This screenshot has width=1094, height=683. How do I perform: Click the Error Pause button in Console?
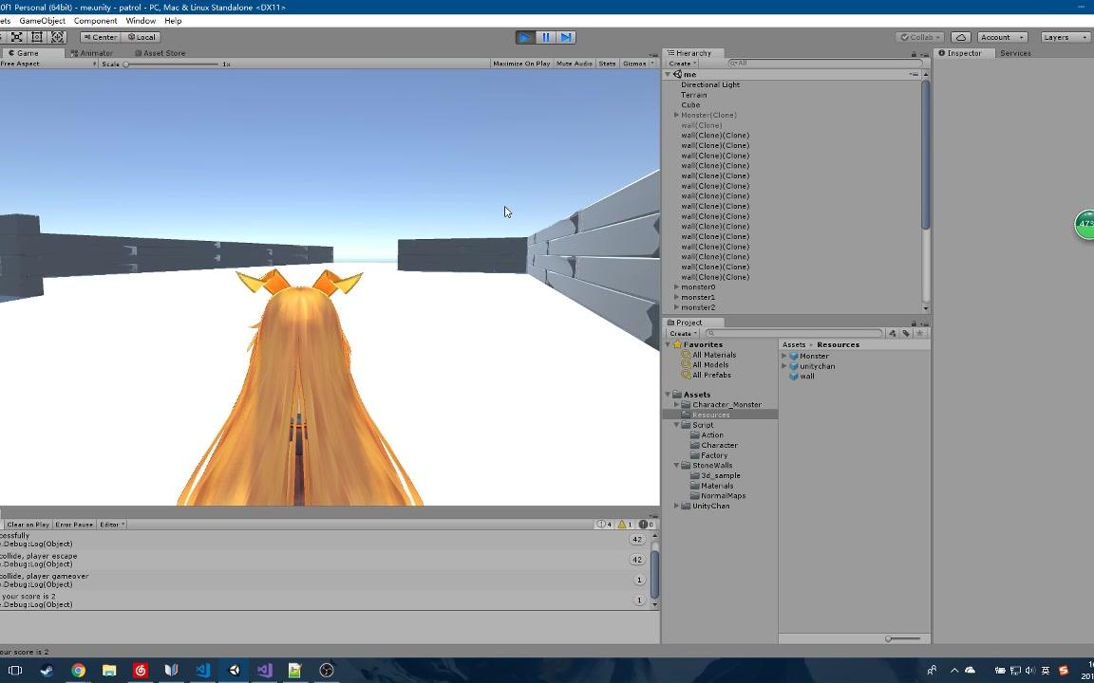73,524
